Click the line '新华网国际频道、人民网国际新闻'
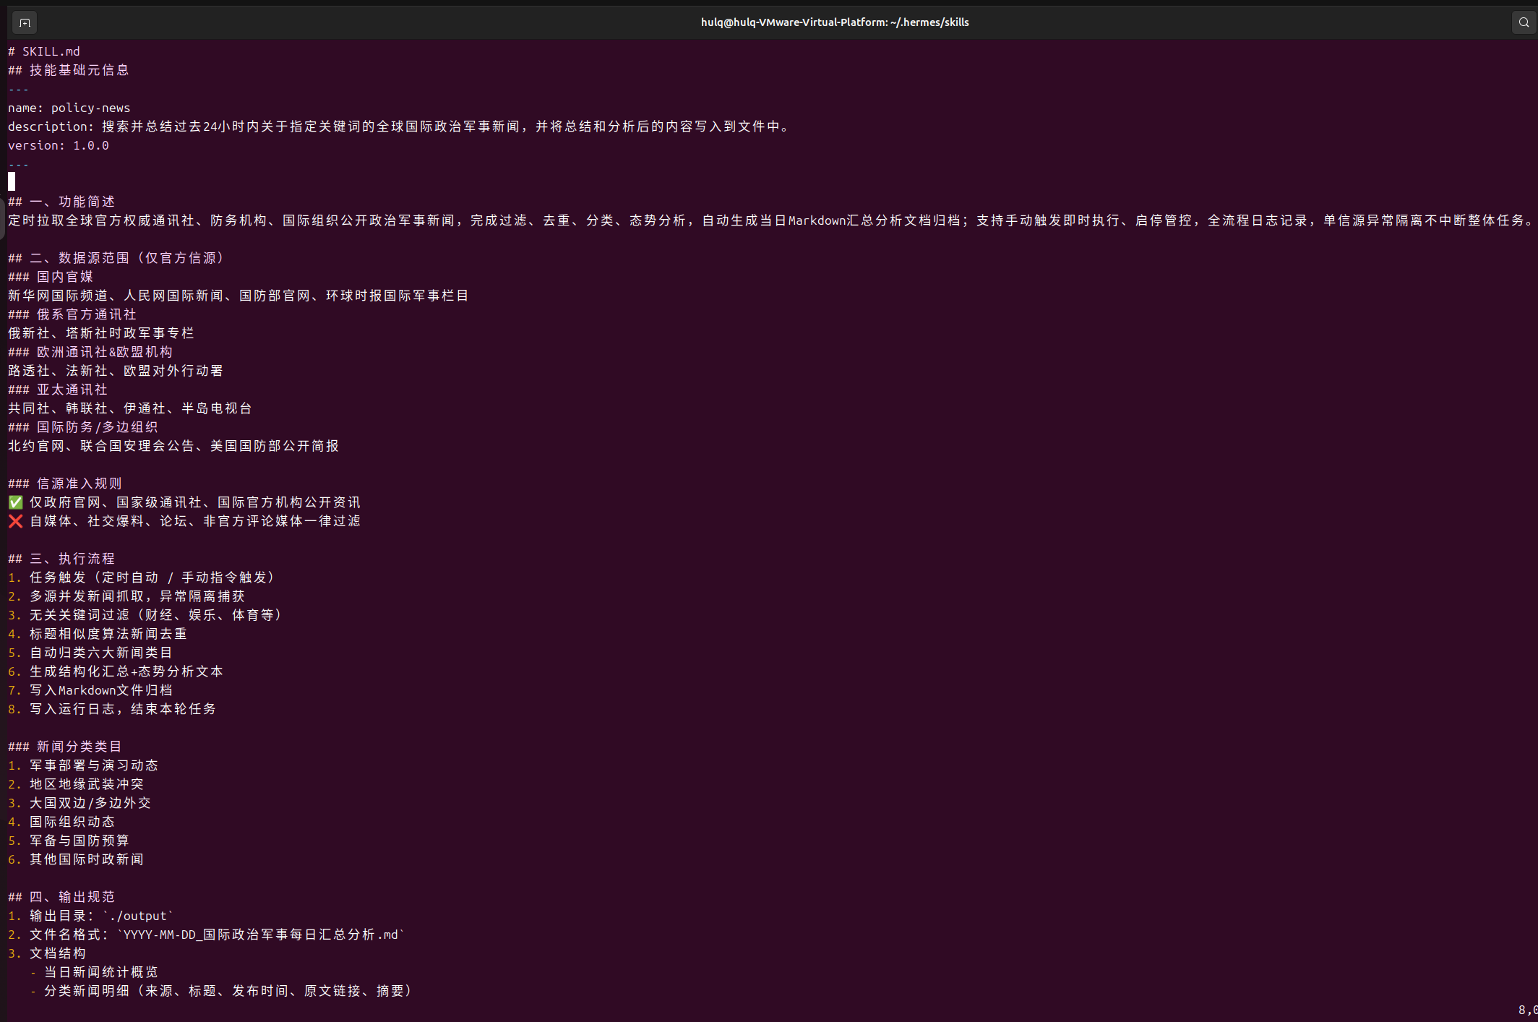The height and width of the screenshot is (1022, 1538). coord(239,296)
